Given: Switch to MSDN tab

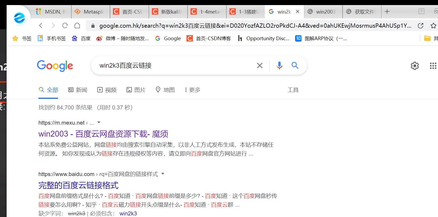Looking at the screenshot, I should click(52, 12).
